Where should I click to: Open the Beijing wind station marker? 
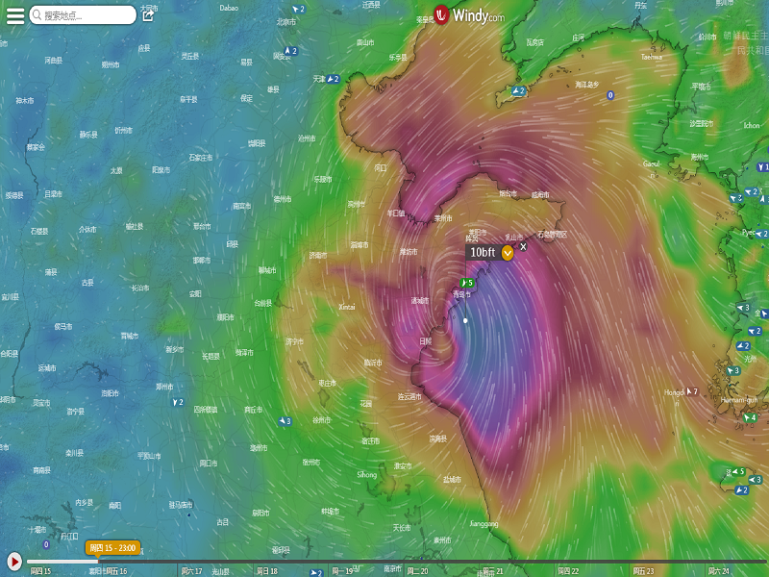coord(299,9)
